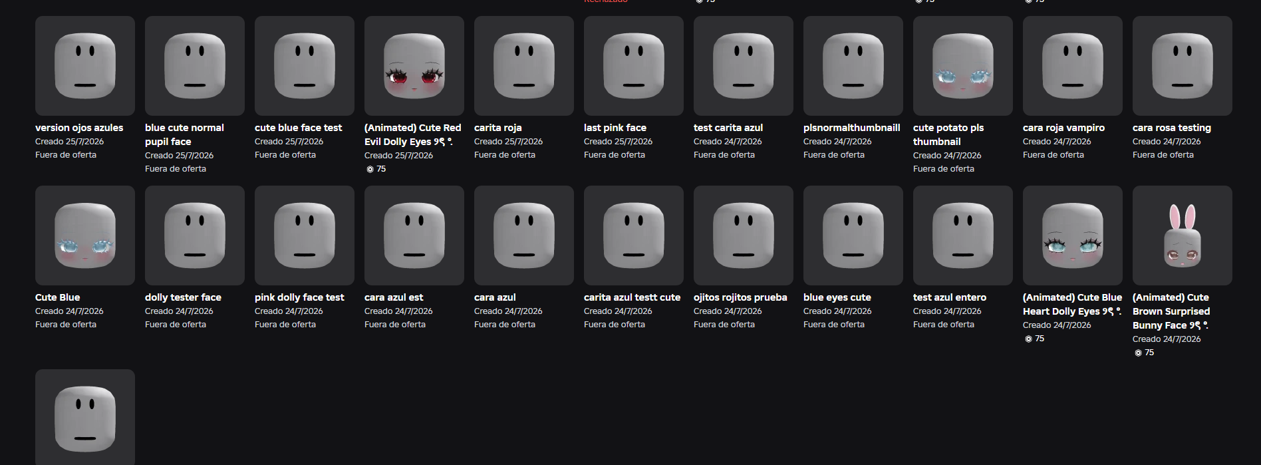Click Robux icon under Brown Surprised Bunny Face
Screen dimensions: 1261x465
pos(1138,353)
